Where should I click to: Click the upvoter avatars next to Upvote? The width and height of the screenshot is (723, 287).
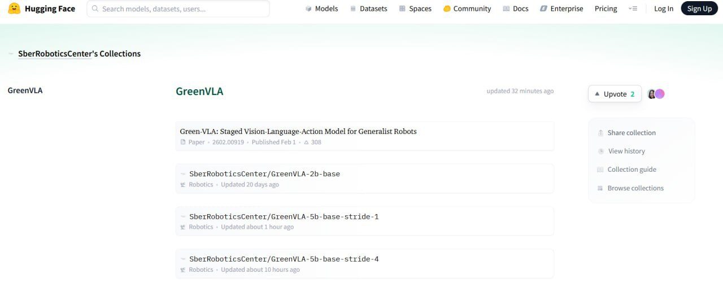[x=656, y=94]
